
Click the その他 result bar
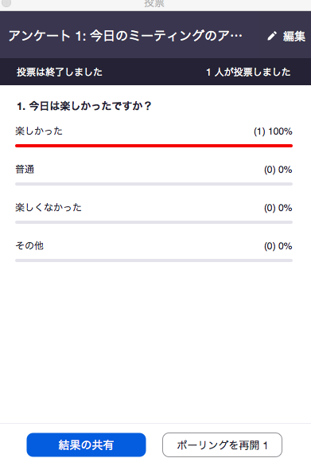(154, 260)
